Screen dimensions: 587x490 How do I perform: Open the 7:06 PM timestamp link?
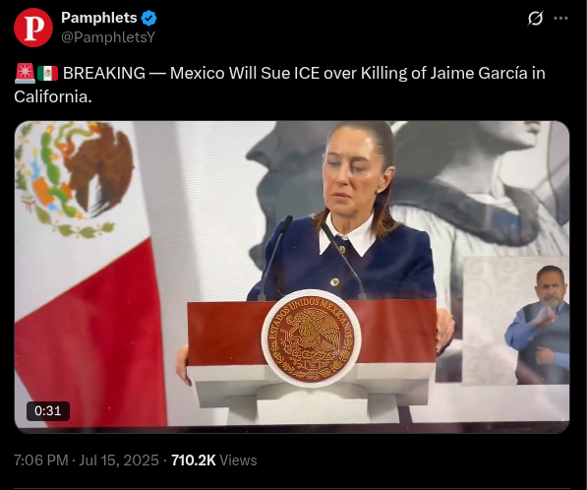point(41,460)
